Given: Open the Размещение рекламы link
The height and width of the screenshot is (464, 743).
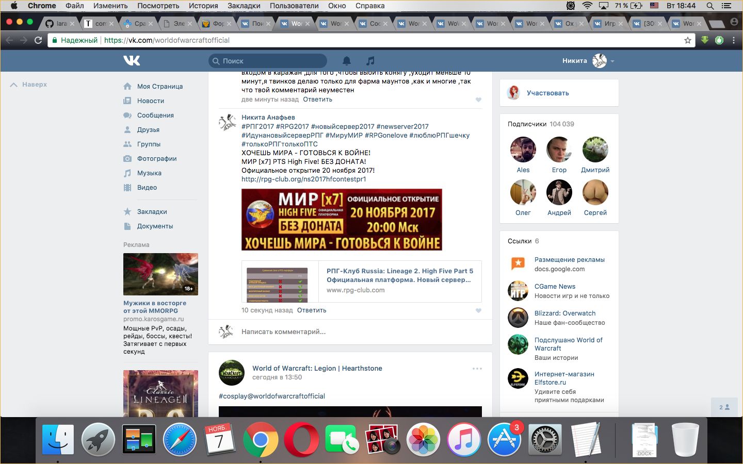Looking at the screenshot, I should pyautogui.click(x=570, y=260).
